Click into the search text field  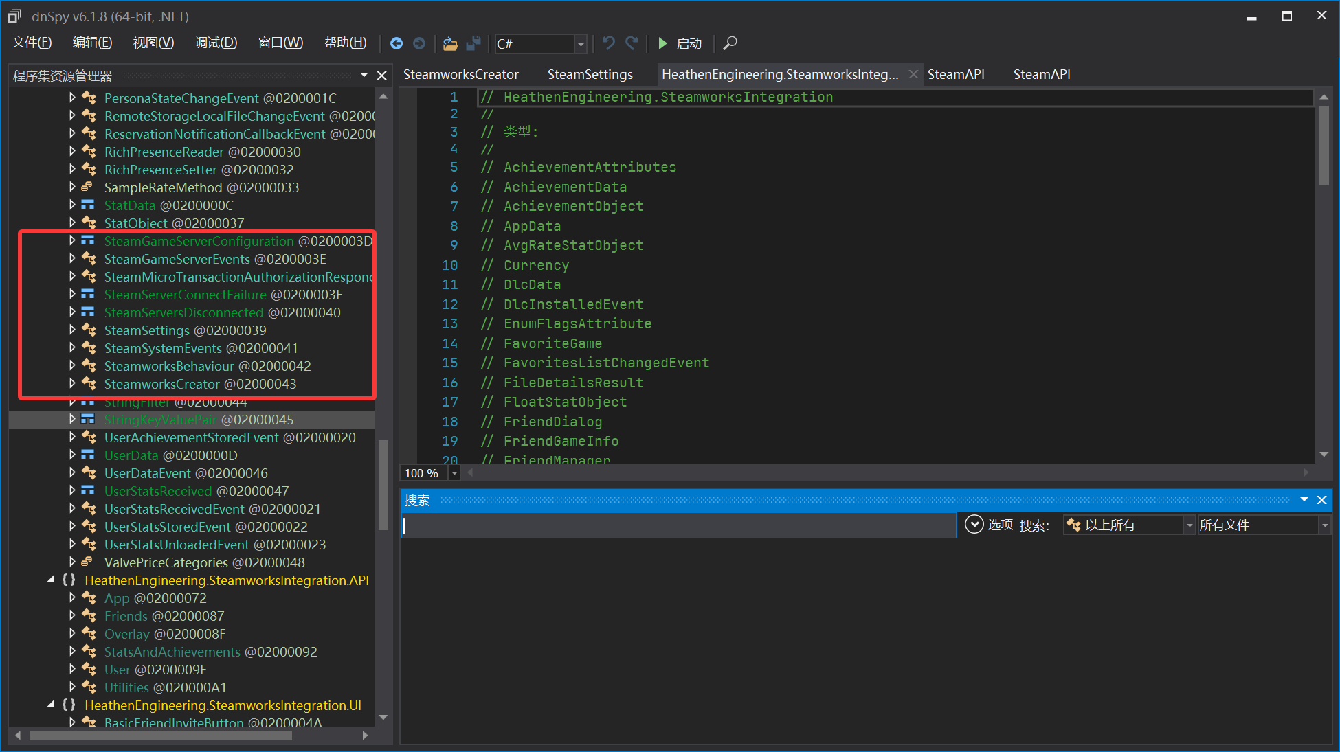[x=678, y=525]
